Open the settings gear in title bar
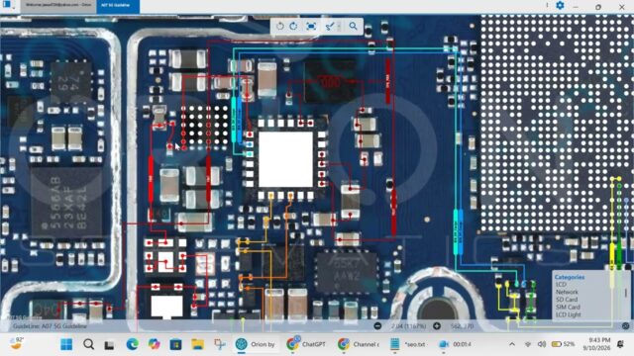The image size is (634, 356). 560,5
